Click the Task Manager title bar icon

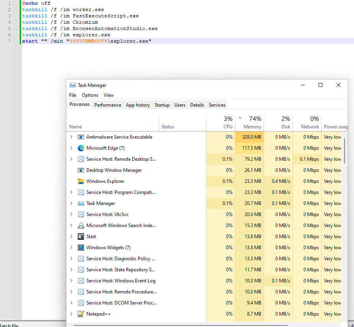pyautogui.click(x=73, y=85)
